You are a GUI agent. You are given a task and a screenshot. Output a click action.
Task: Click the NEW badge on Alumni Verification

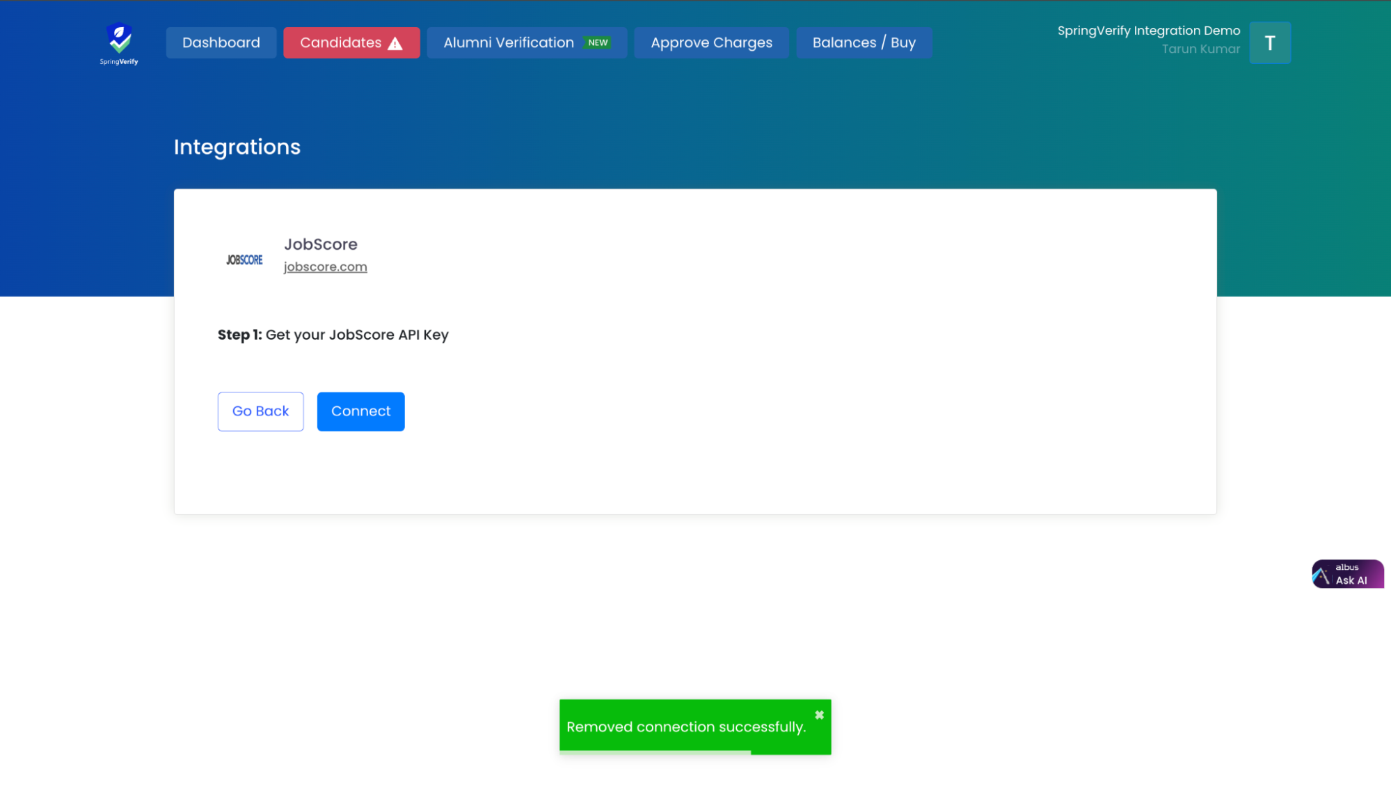click(598, 42)
